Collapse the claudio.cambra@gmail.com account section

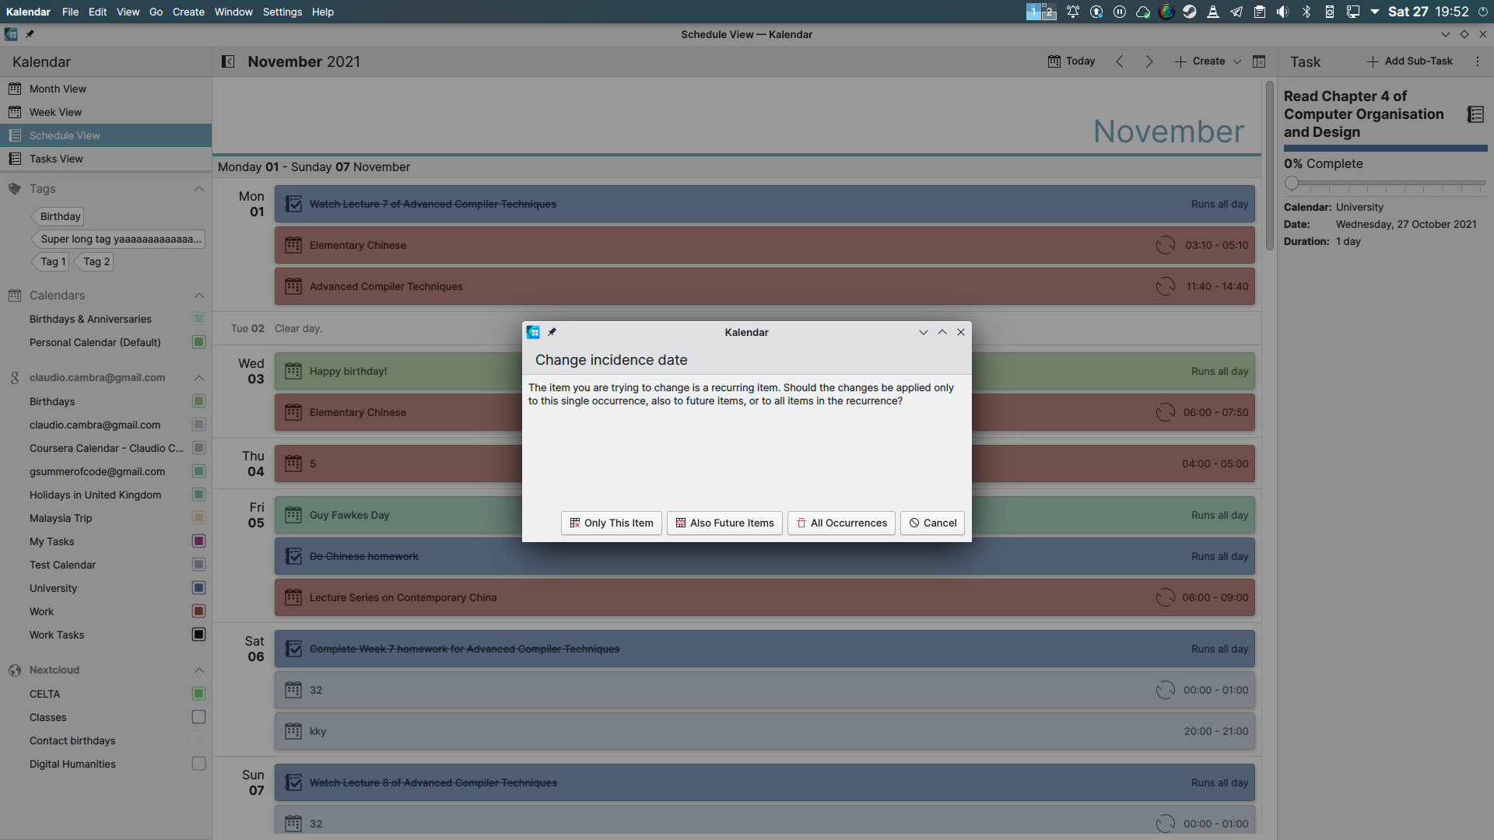198,378
